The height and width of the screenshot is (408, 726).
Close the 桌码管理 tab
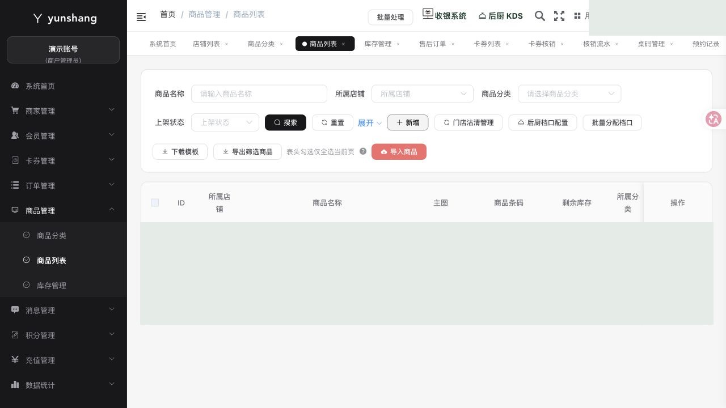[672, 44]
